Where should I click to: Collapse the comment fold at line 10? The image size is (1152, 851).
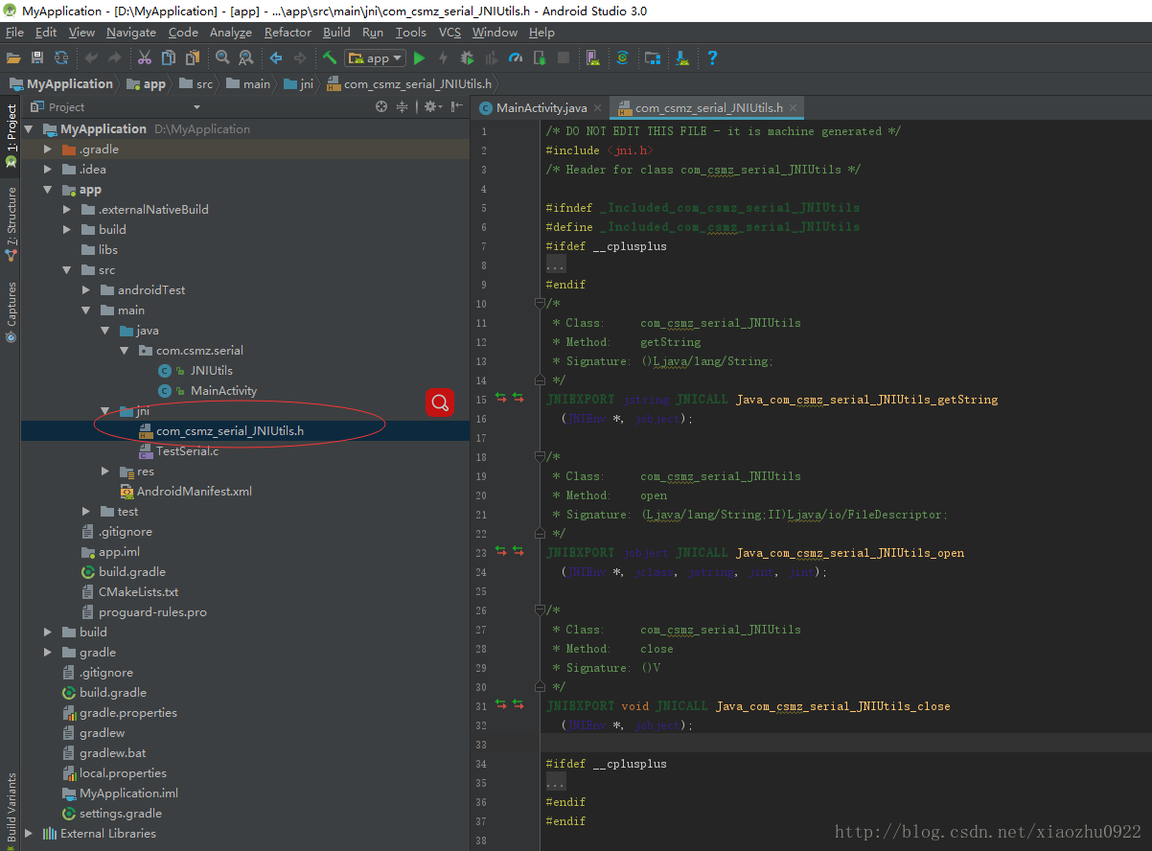[540, 303]
